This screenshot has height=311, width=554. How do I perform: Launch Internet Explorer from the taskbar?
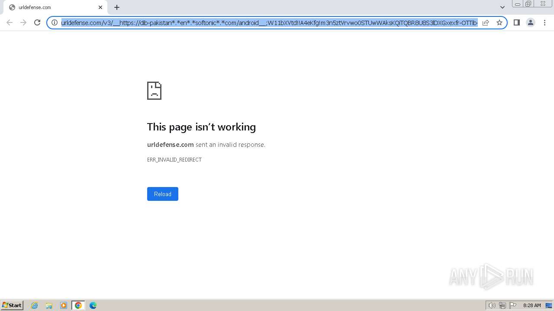35,305
